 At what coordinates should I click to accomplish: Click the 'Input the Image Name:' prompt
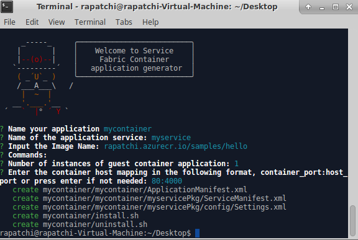pos(53,146)
